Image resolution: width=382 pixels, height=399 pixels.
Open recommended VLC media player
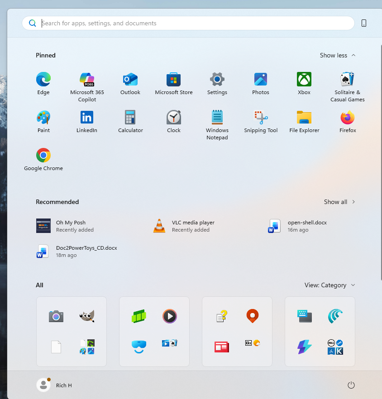184,226
